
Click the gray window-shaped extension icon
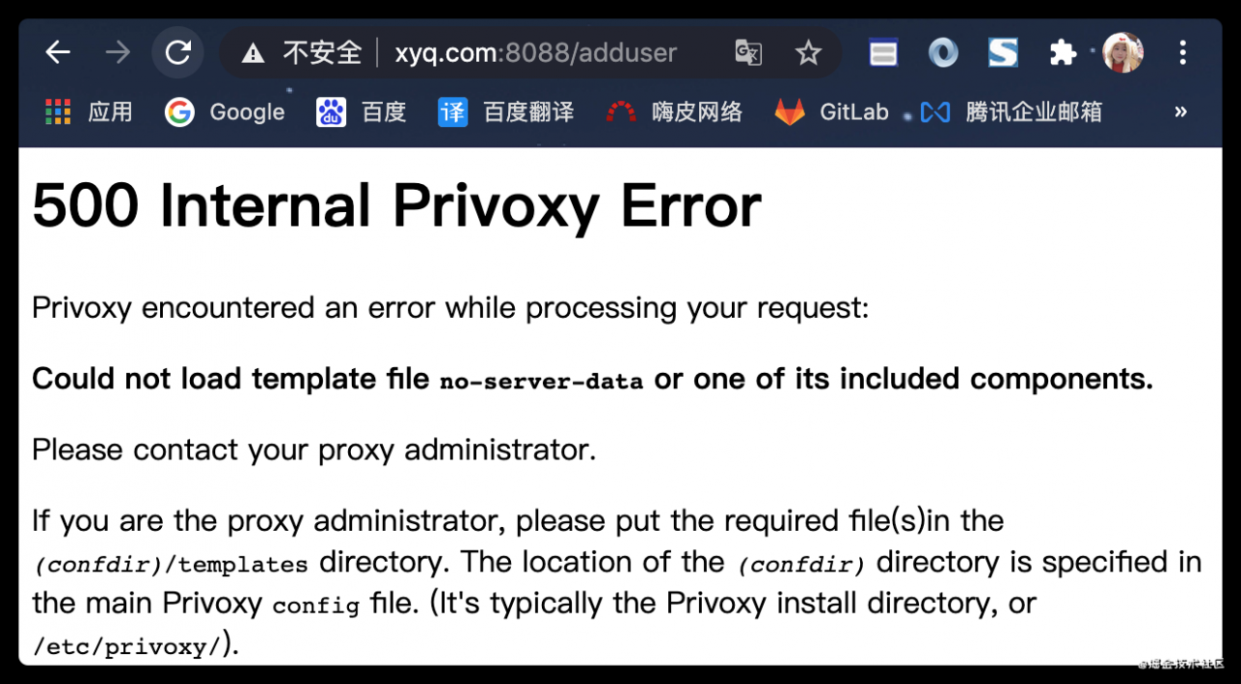coord(883,52)
